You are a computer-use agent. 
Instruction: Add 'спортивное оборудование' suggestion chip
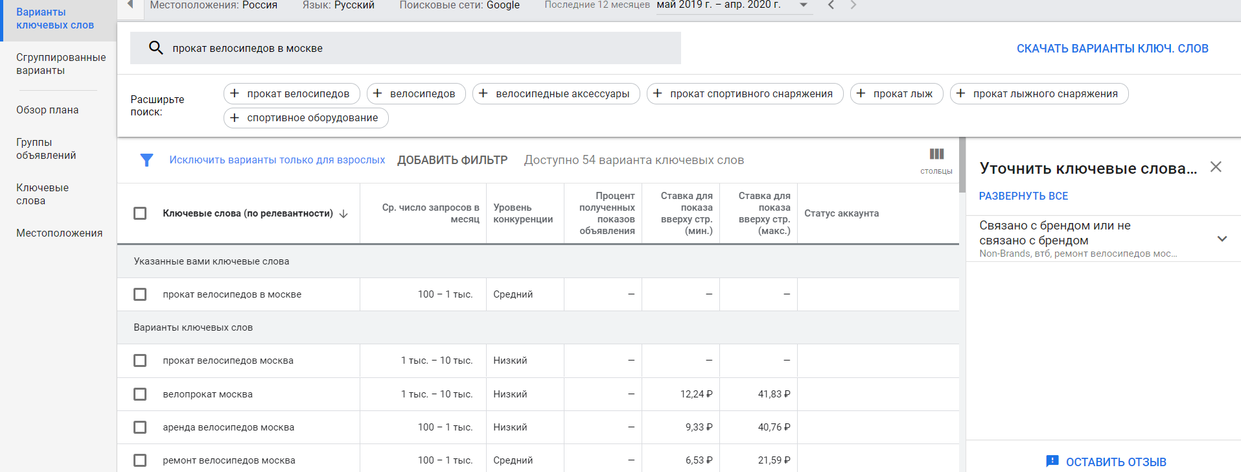point(306,117)
